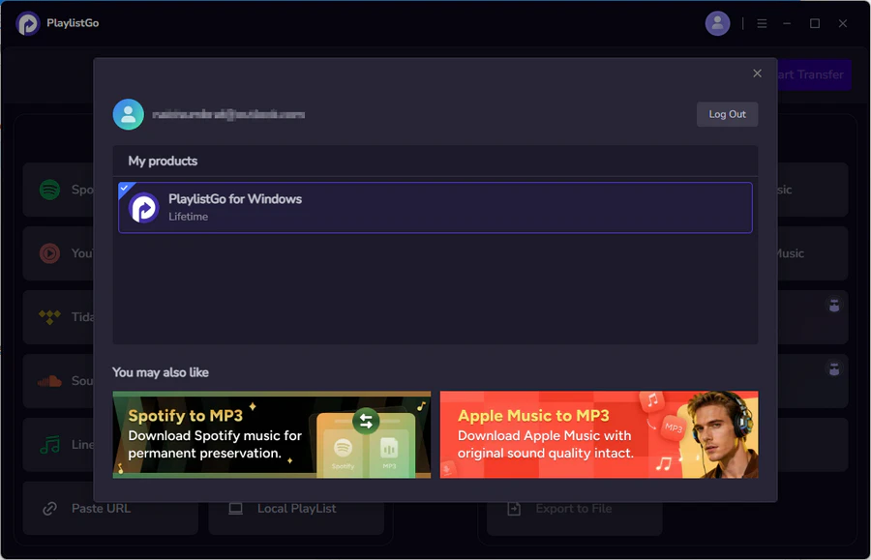
Task: Click the account avatar in the dialog
Action: (x=129, y=114)
